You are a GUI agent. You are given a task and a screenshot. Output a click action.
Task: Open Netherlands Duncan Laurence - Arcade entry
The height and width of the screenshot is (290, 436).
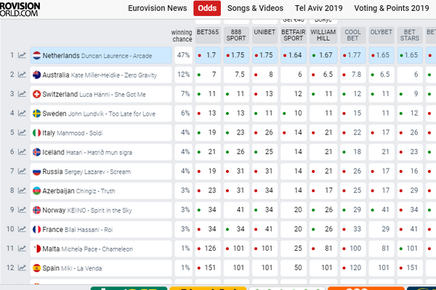pos(101,55)
